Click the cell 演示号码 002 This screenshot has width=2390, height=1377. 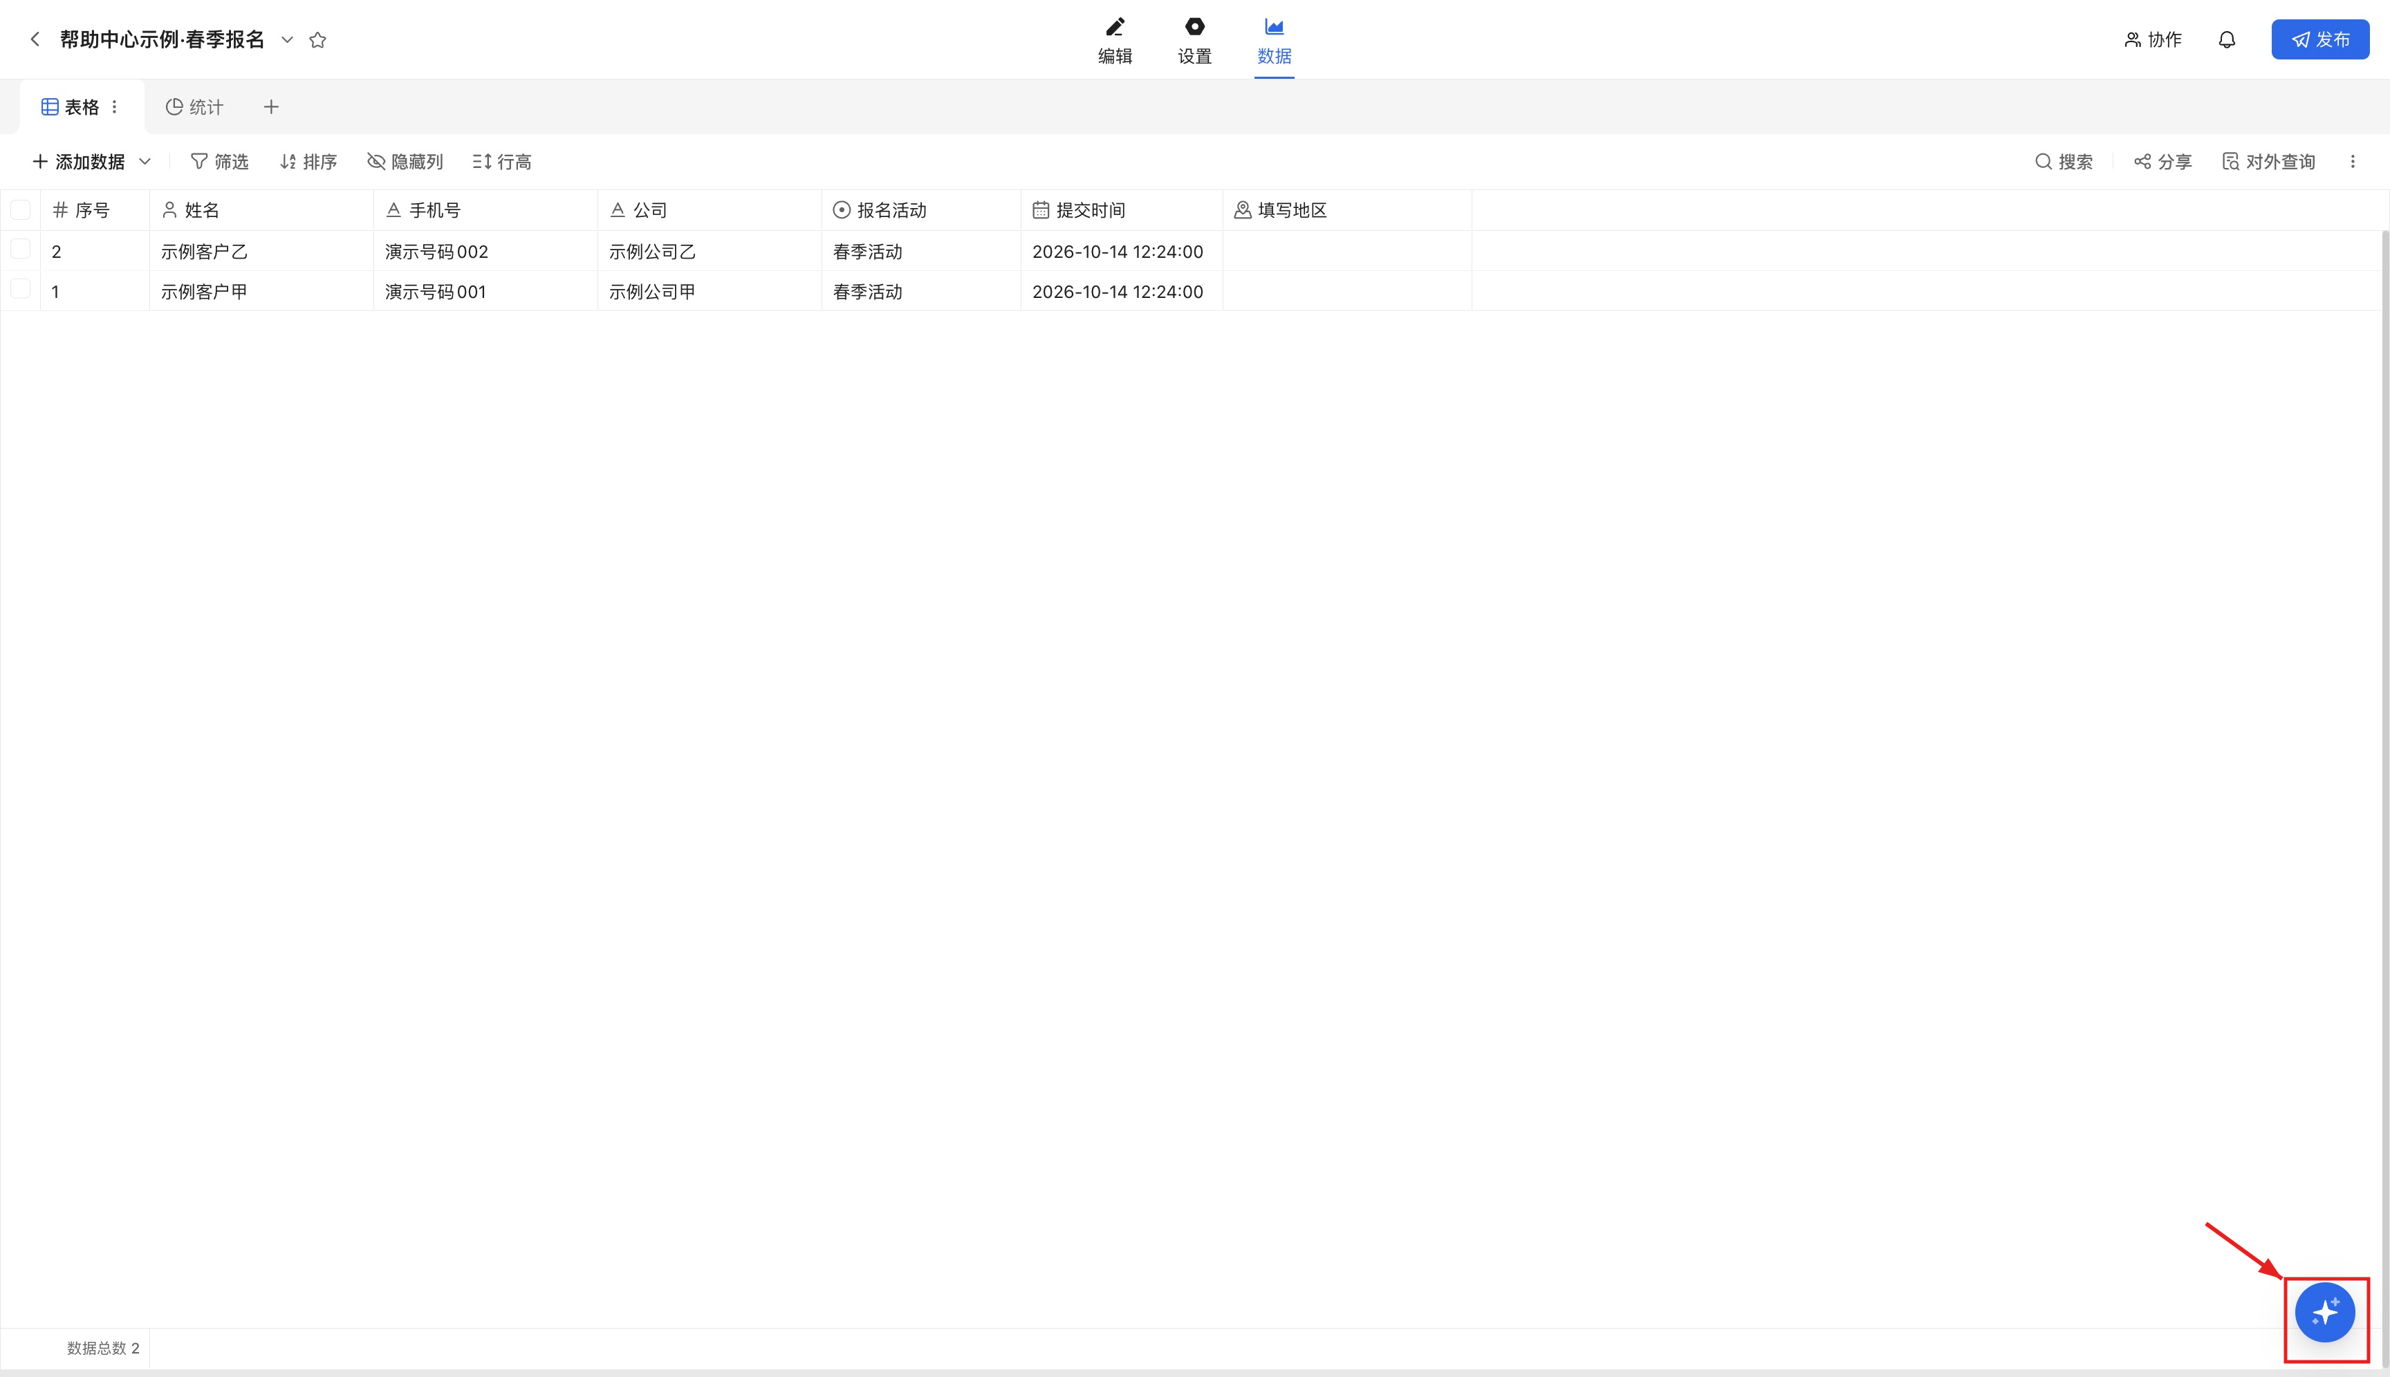[x=485, y=252]
